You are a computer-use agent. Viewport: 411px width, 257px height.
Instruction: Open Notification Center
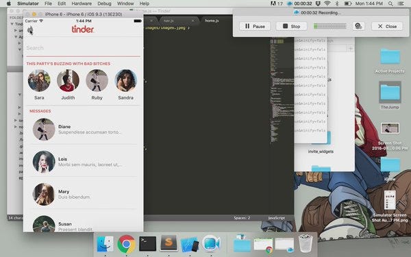(401, 3)
